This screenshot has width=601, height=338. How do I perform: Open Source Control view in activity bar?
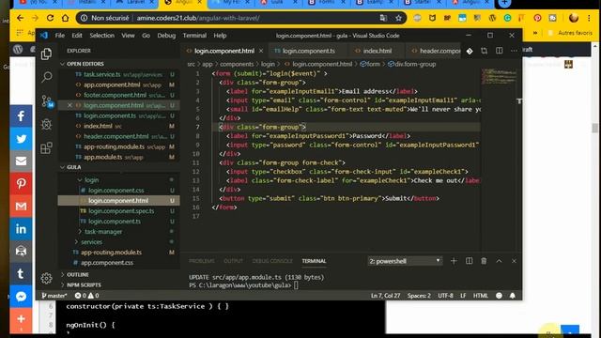pyautogui.click(x=47, y=101)
